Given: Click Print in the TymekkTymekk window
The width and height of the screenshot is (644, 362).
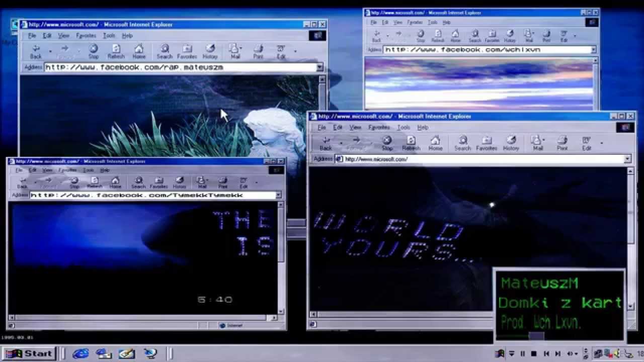Looking at the screenshot, I should tap(223, 183).
